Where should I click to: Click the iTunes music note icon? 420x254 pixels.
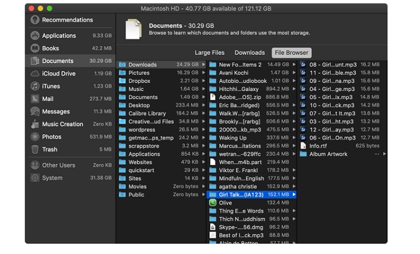click(35, 86)
